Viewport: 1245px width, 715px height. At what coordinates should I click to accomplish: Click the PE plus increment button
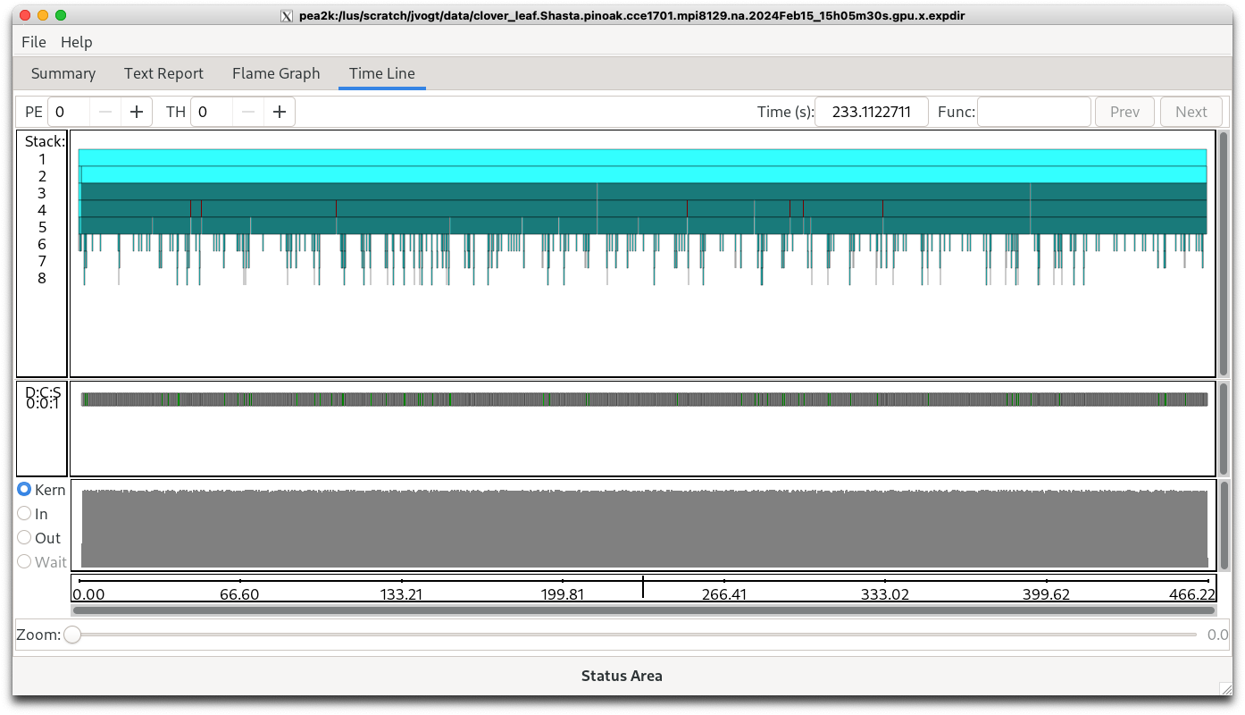[x=137, y=112]
